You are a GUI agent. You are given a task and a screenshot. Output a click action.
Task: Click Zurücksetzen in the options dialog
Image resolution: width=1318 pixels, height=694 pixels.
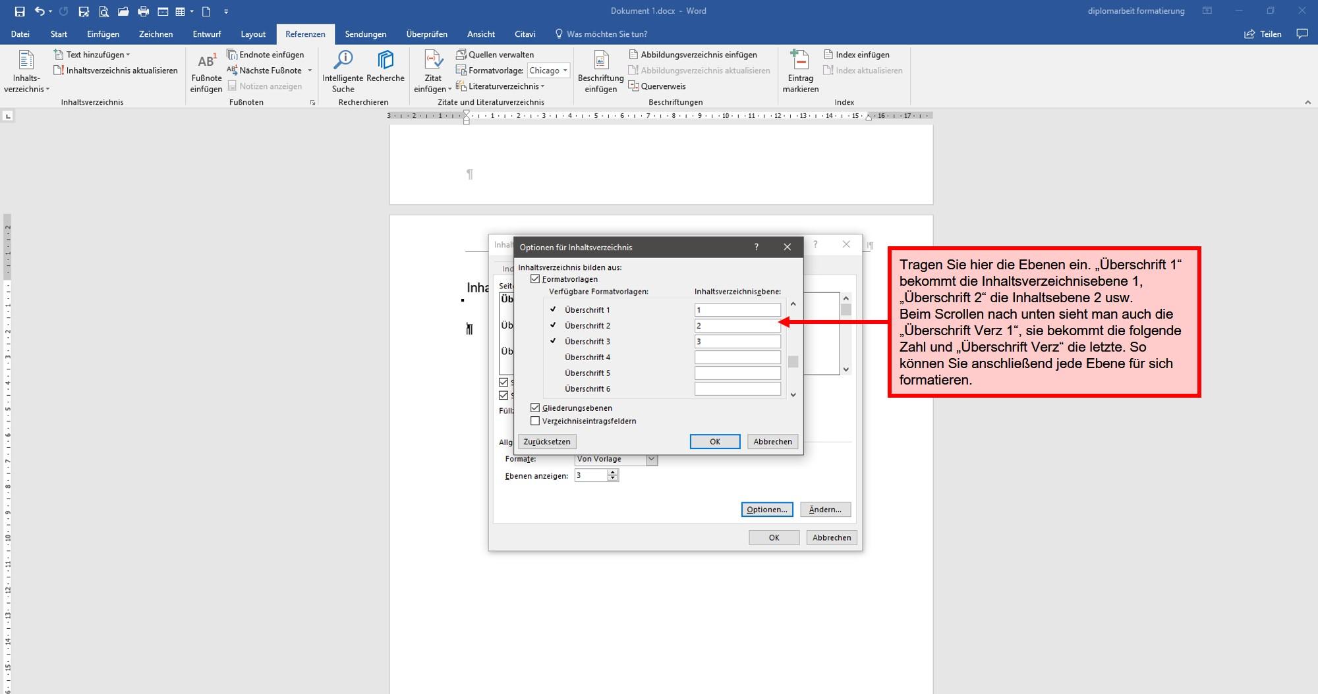(547, 442)
